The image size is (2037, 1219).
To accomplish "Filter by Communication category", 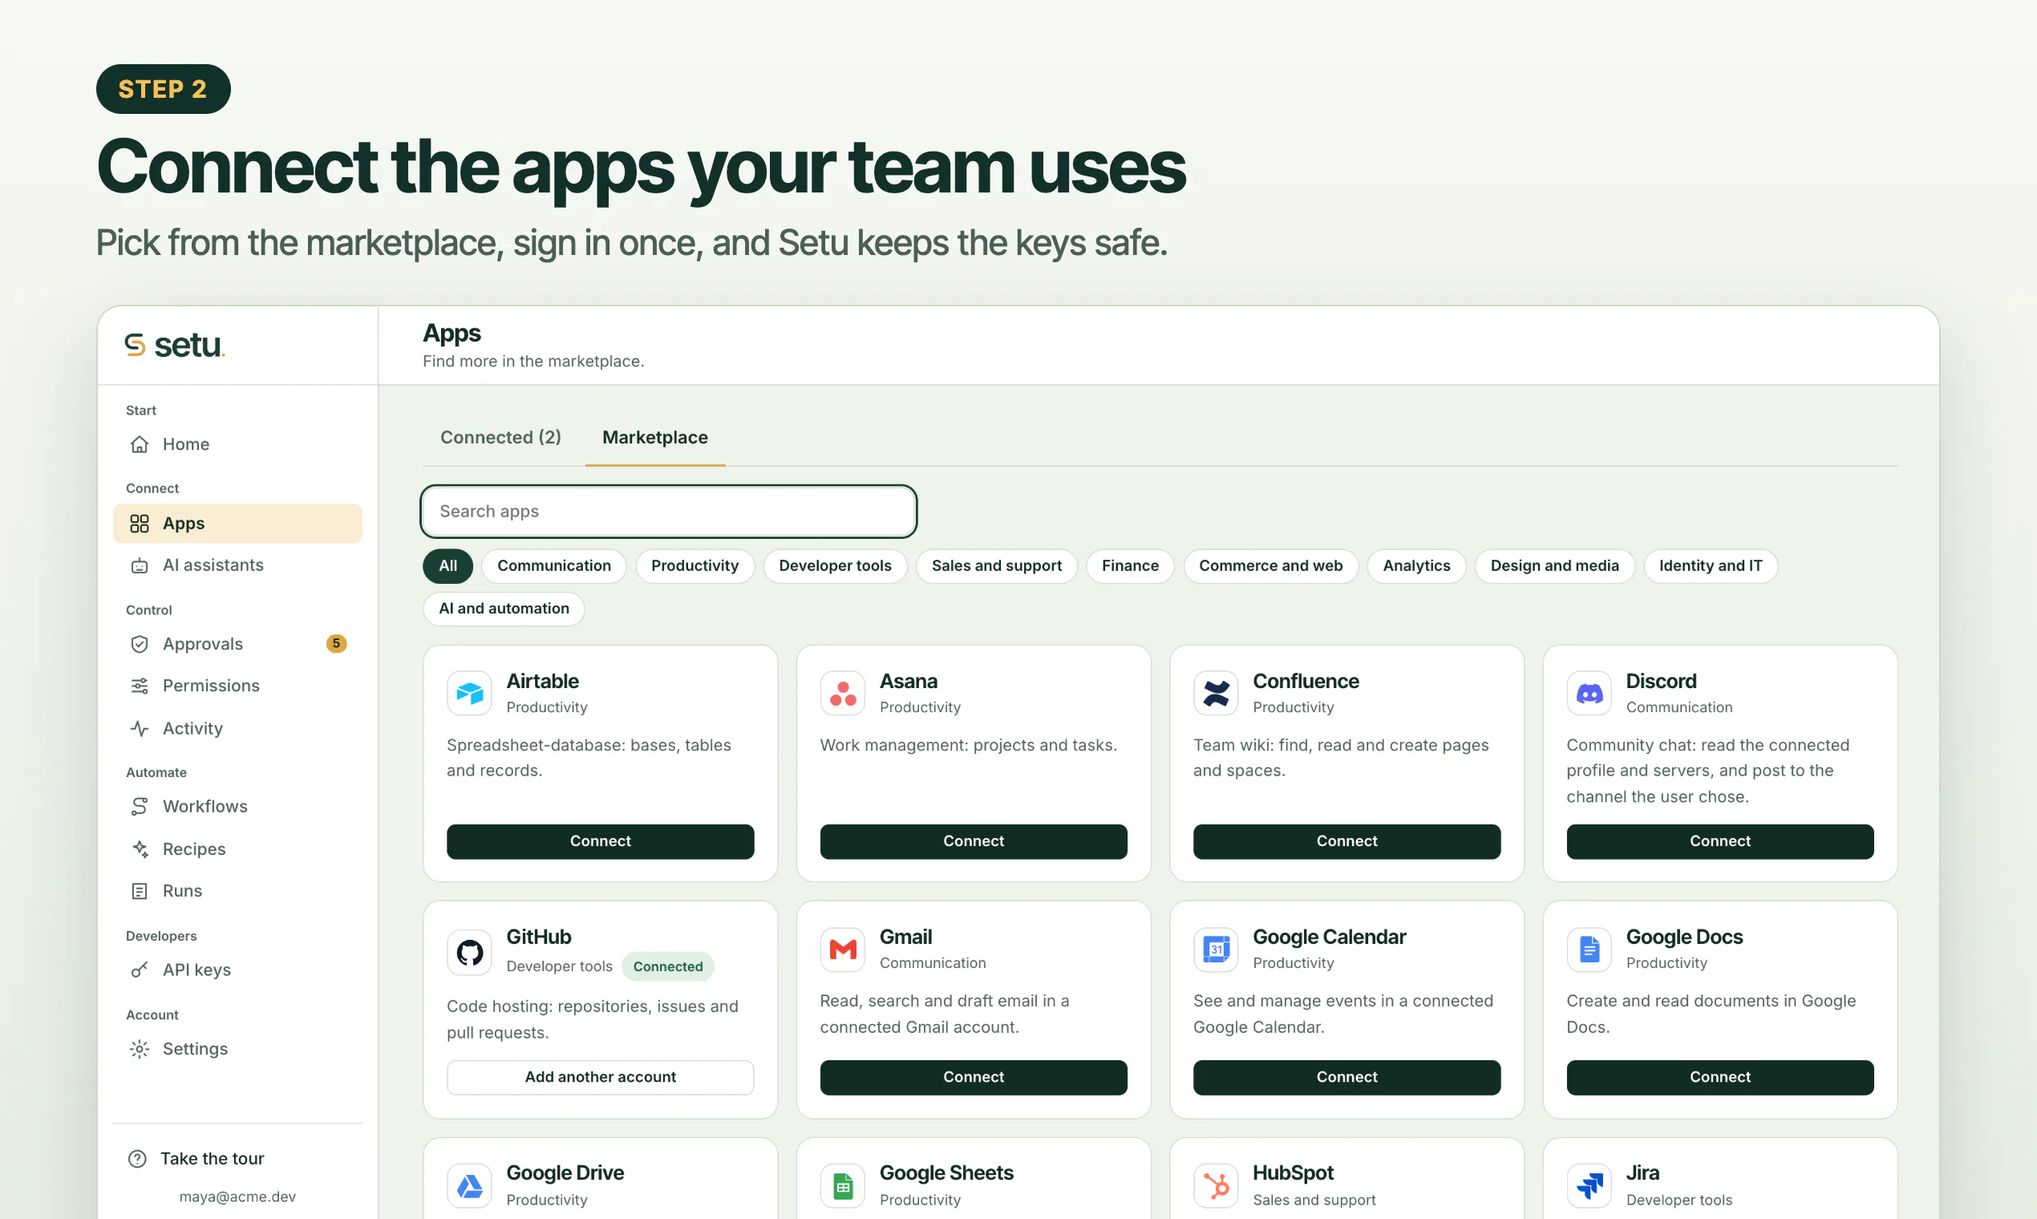I will pos(554,566).
